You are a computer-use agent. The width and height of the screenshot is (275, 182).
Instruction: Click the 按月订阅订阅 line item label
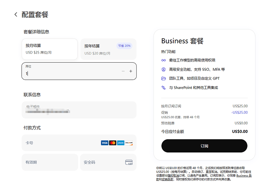coord(171,106)
